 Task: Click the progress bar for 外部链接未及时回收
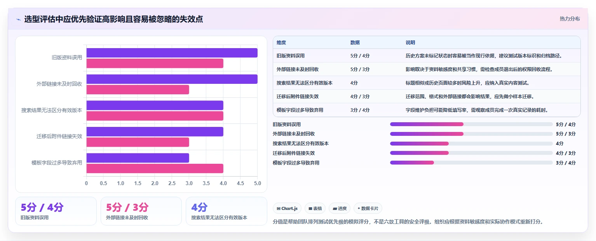point(471,134)
